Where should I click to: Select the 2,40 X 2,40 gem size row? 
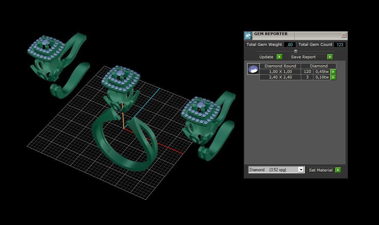[280, 77]
